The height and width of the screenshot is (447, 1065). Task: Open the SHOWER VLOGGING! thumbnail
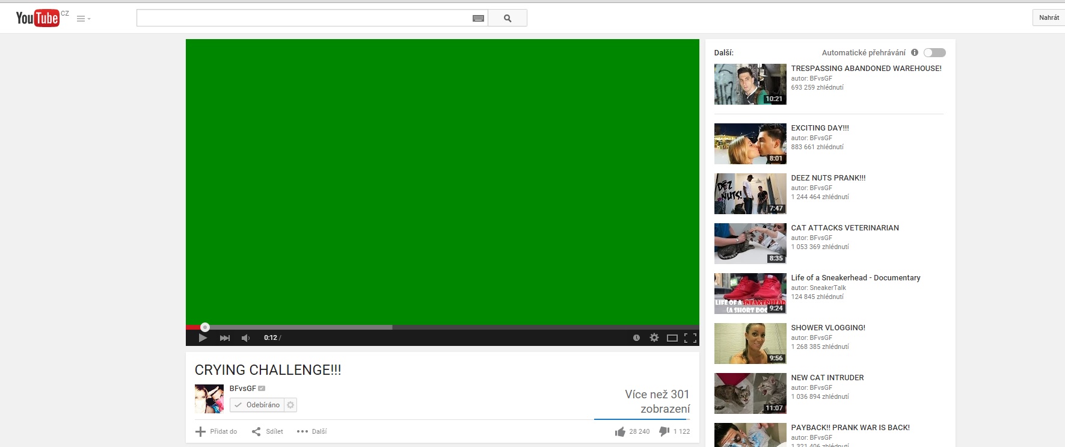coord(750,344)
